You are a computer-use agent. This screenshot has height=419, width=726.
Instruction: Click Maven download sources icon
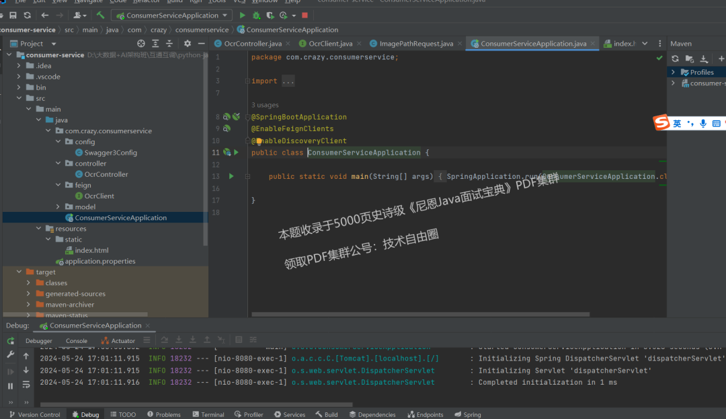704,59
